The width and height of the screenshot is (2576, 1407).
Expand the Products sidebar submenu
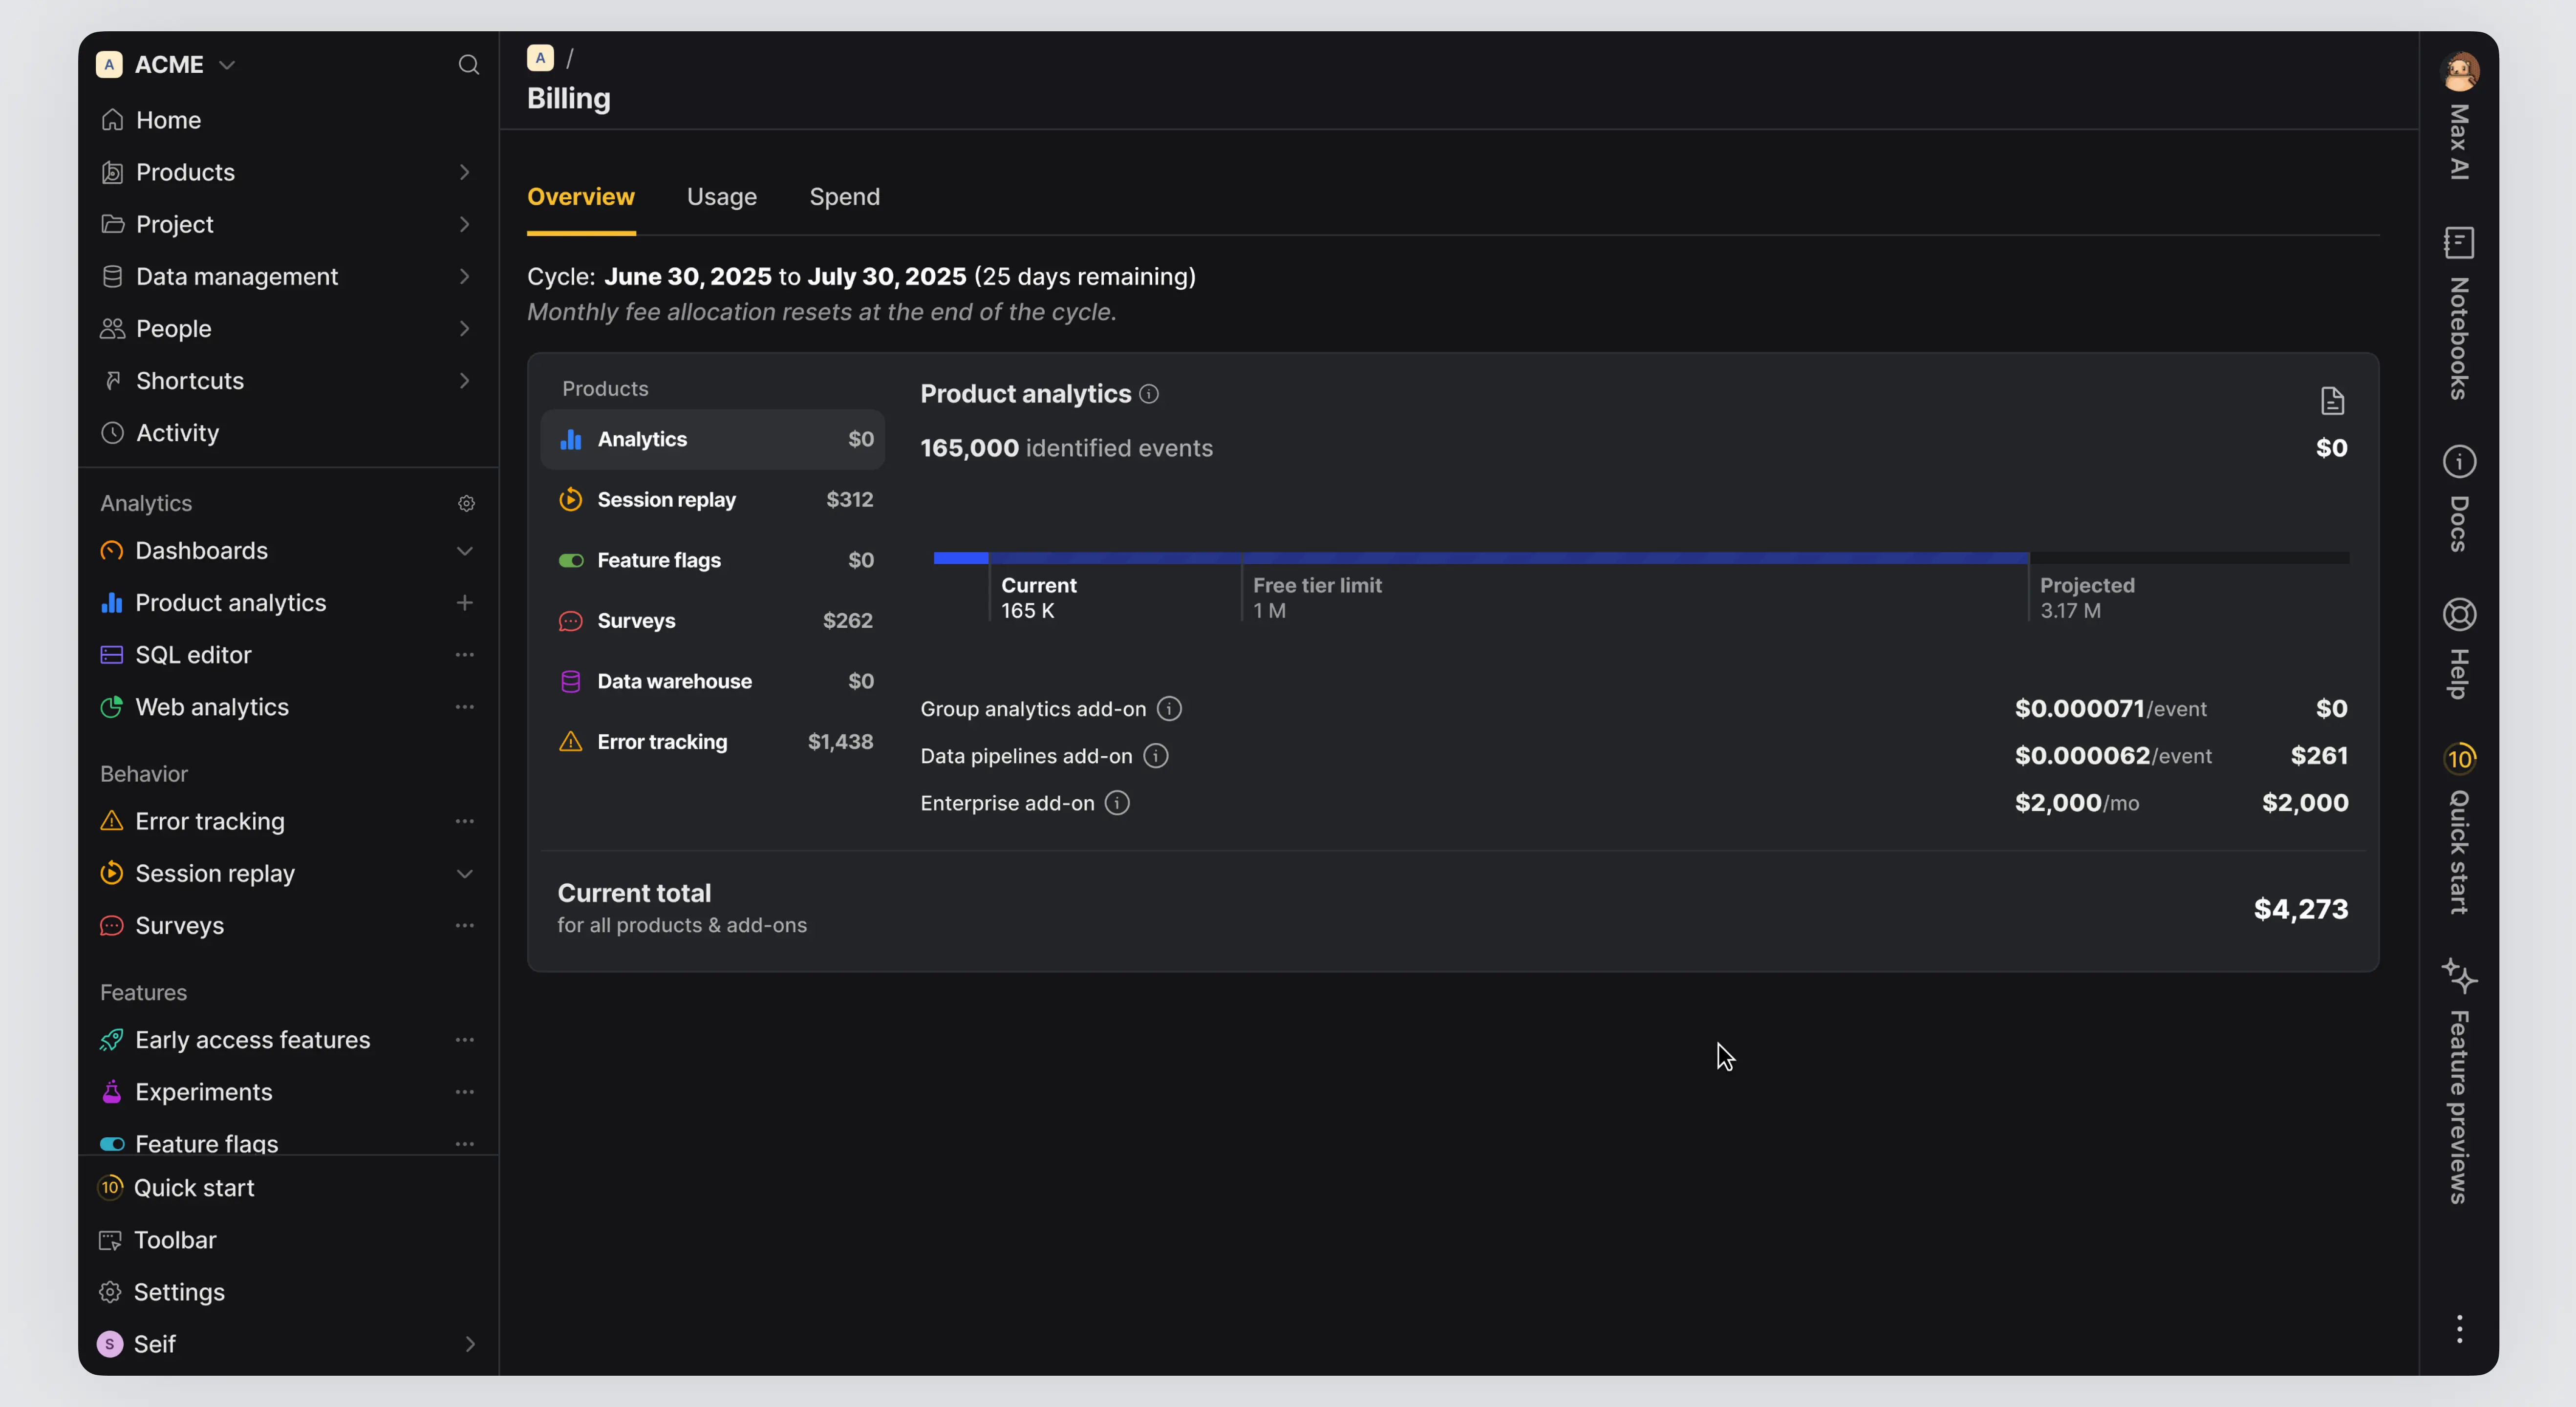pos(464,172)
